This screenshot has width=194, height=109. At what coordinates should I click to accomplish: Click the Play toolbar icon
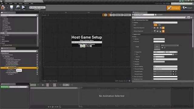pos(24,8)
